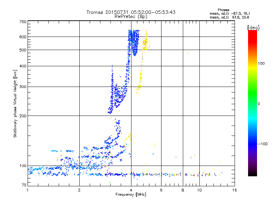Click the '[deg]' colorbar unit label
Screen dimensions: 276x207
(x=253, y=28)
